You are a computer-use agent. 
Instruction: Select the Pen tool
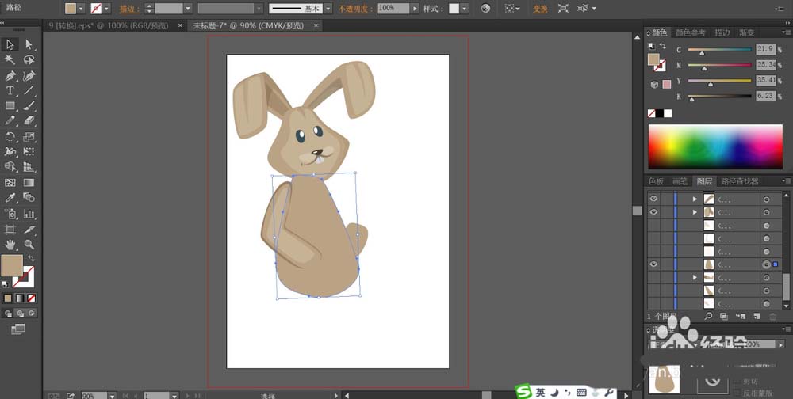coord(10,75)
